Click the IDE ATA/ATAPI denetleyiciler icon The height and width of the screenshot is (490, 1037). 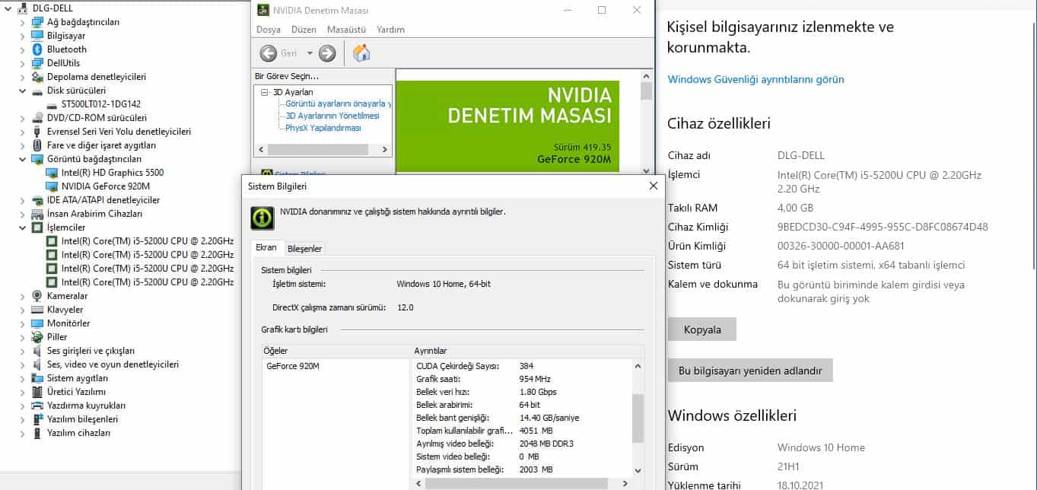37,200
